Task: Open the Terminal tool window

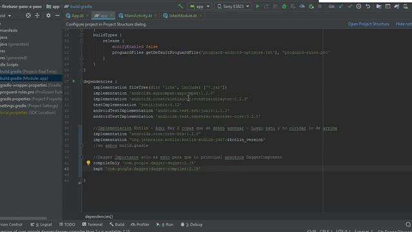Action: point(92,225)
